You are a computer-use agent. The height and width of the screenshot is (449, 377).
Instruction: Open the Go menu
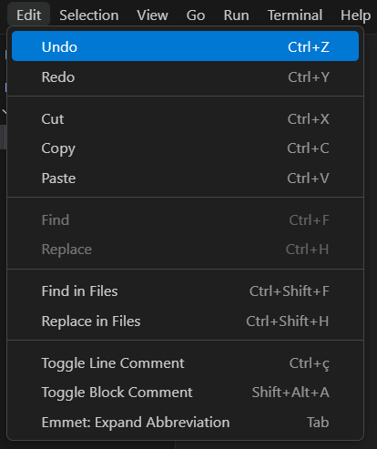point(196,15)
